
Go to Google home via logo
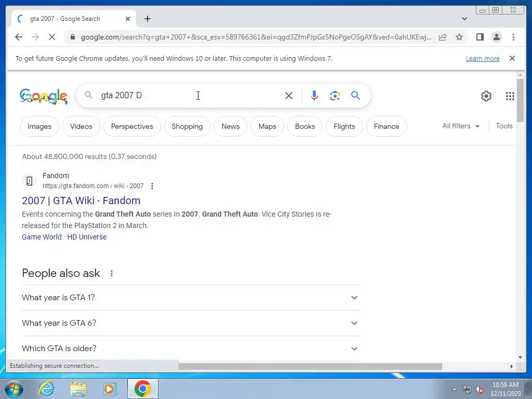[x=44, y=96]
